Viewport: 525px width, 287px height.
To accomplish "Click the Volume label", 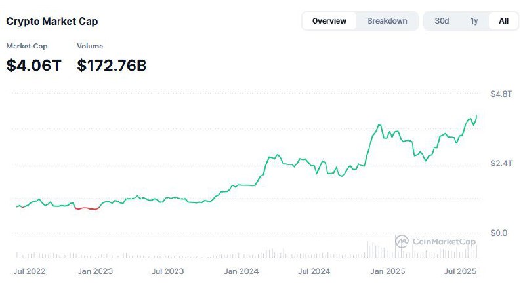I will 90,46.
